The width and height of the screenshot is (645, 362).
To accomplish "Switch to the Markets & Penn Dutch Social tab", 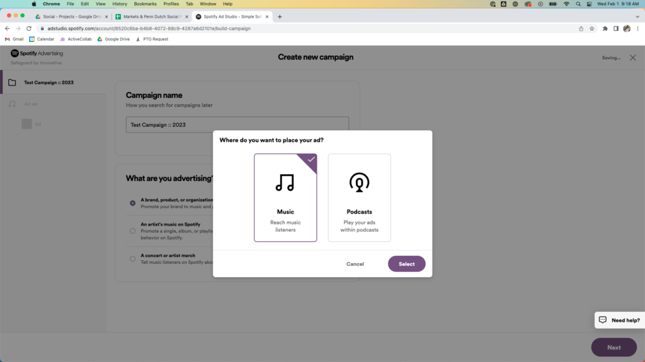I will 152,16.
